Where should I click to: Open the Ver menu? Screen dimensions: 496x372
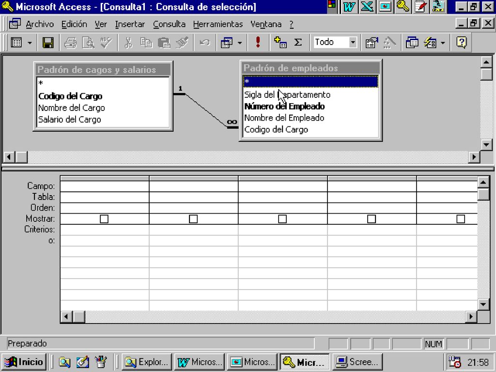coord(101,24)
